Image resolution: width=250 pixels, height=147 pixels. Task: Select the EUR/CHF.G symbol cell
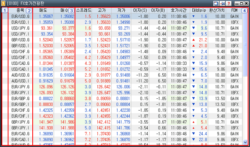tap(20, 110)
